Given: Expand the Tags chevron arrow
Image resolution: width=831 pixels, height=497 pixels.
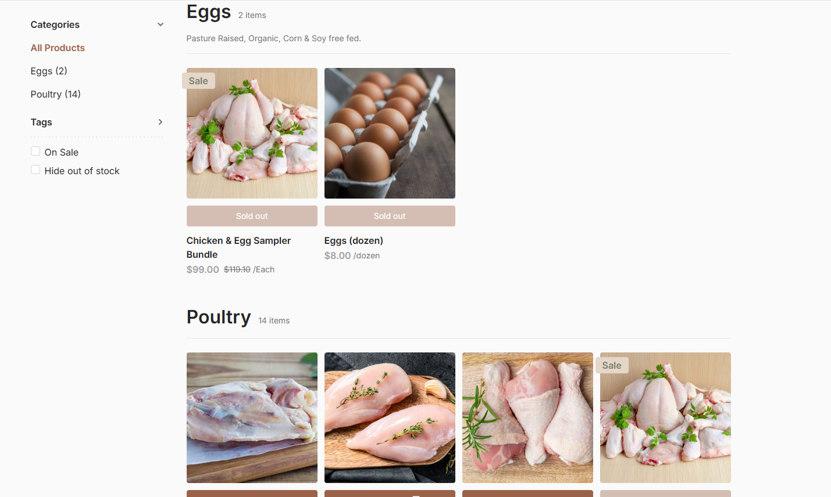Looking at the screenshot, I should (x=161, y=122).
